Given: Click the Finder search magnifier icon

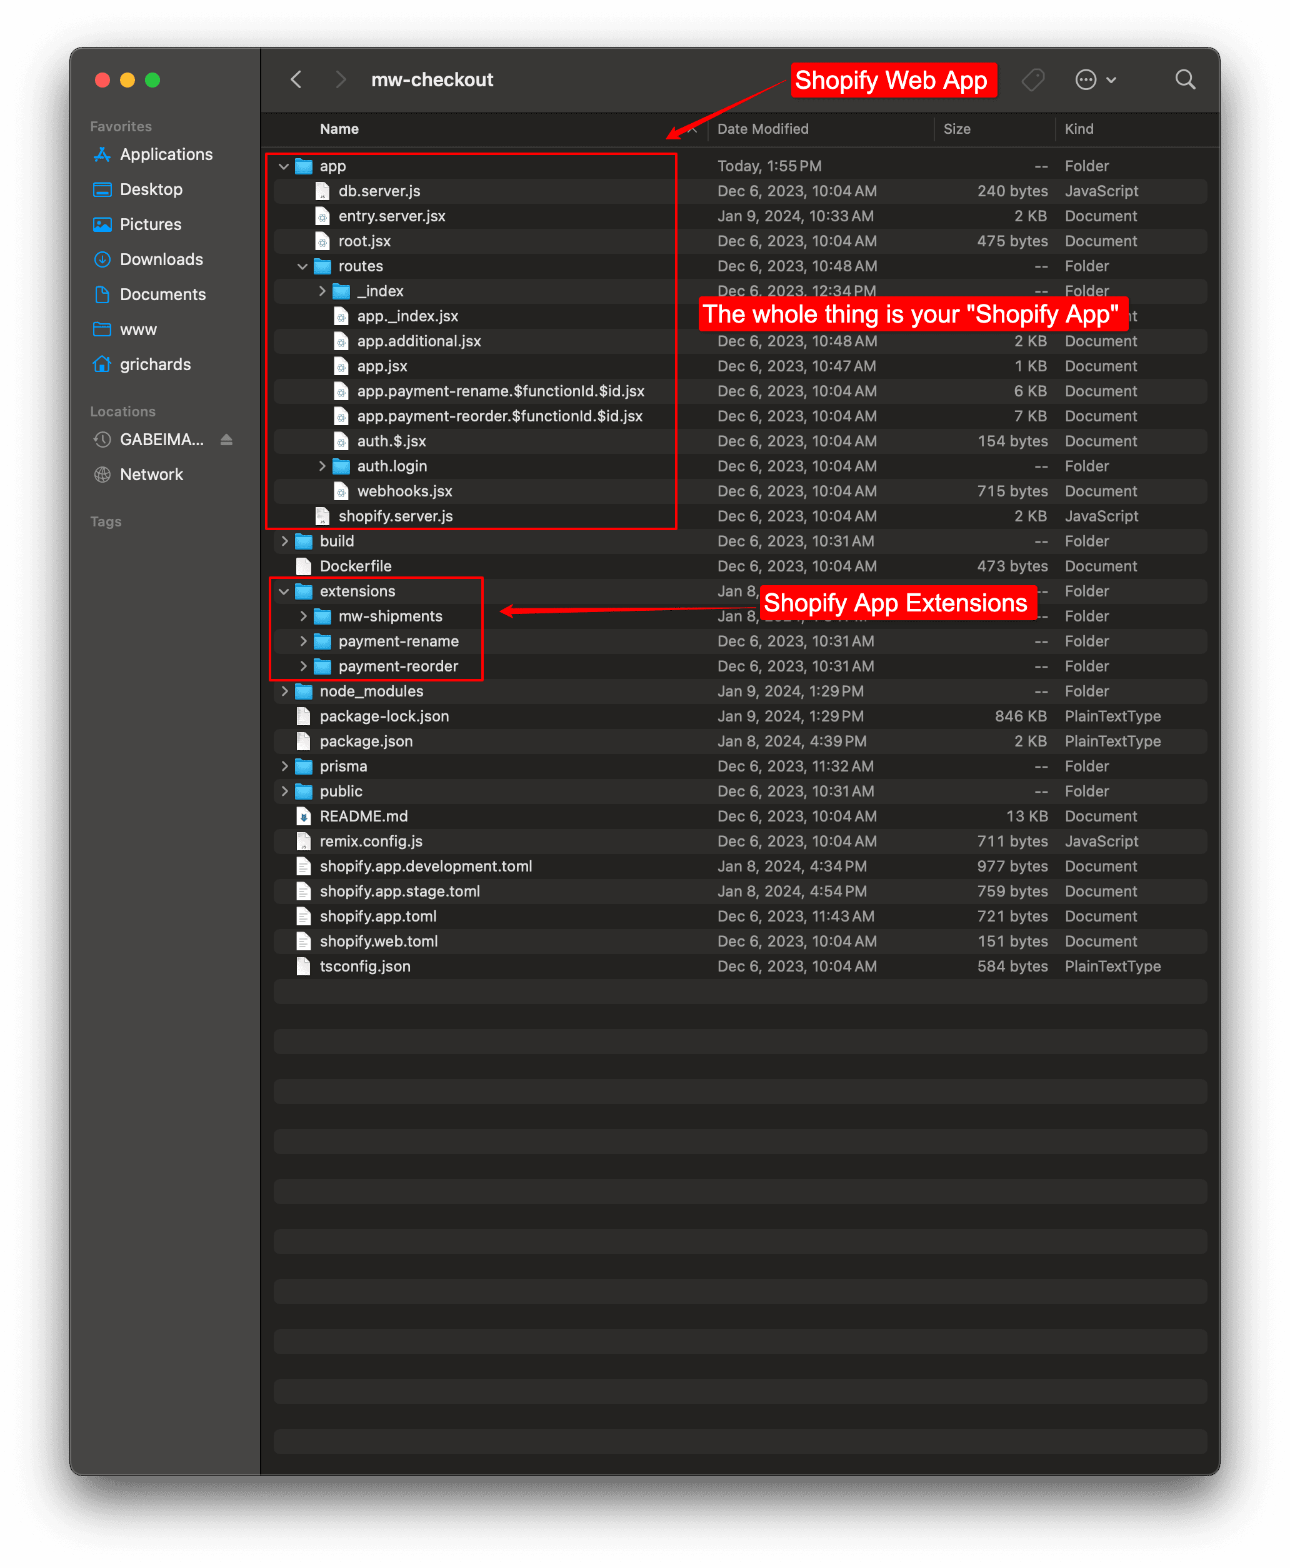Looking at the screenshot, I should point(1184,79).
